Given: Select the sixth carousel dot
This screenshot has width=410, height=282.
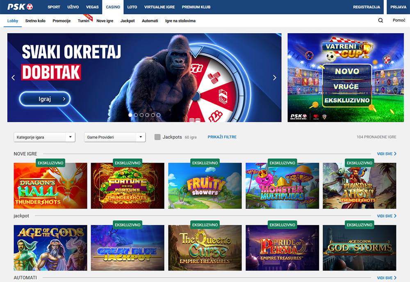Looking at the screenshot, I should tap(158, 115).
